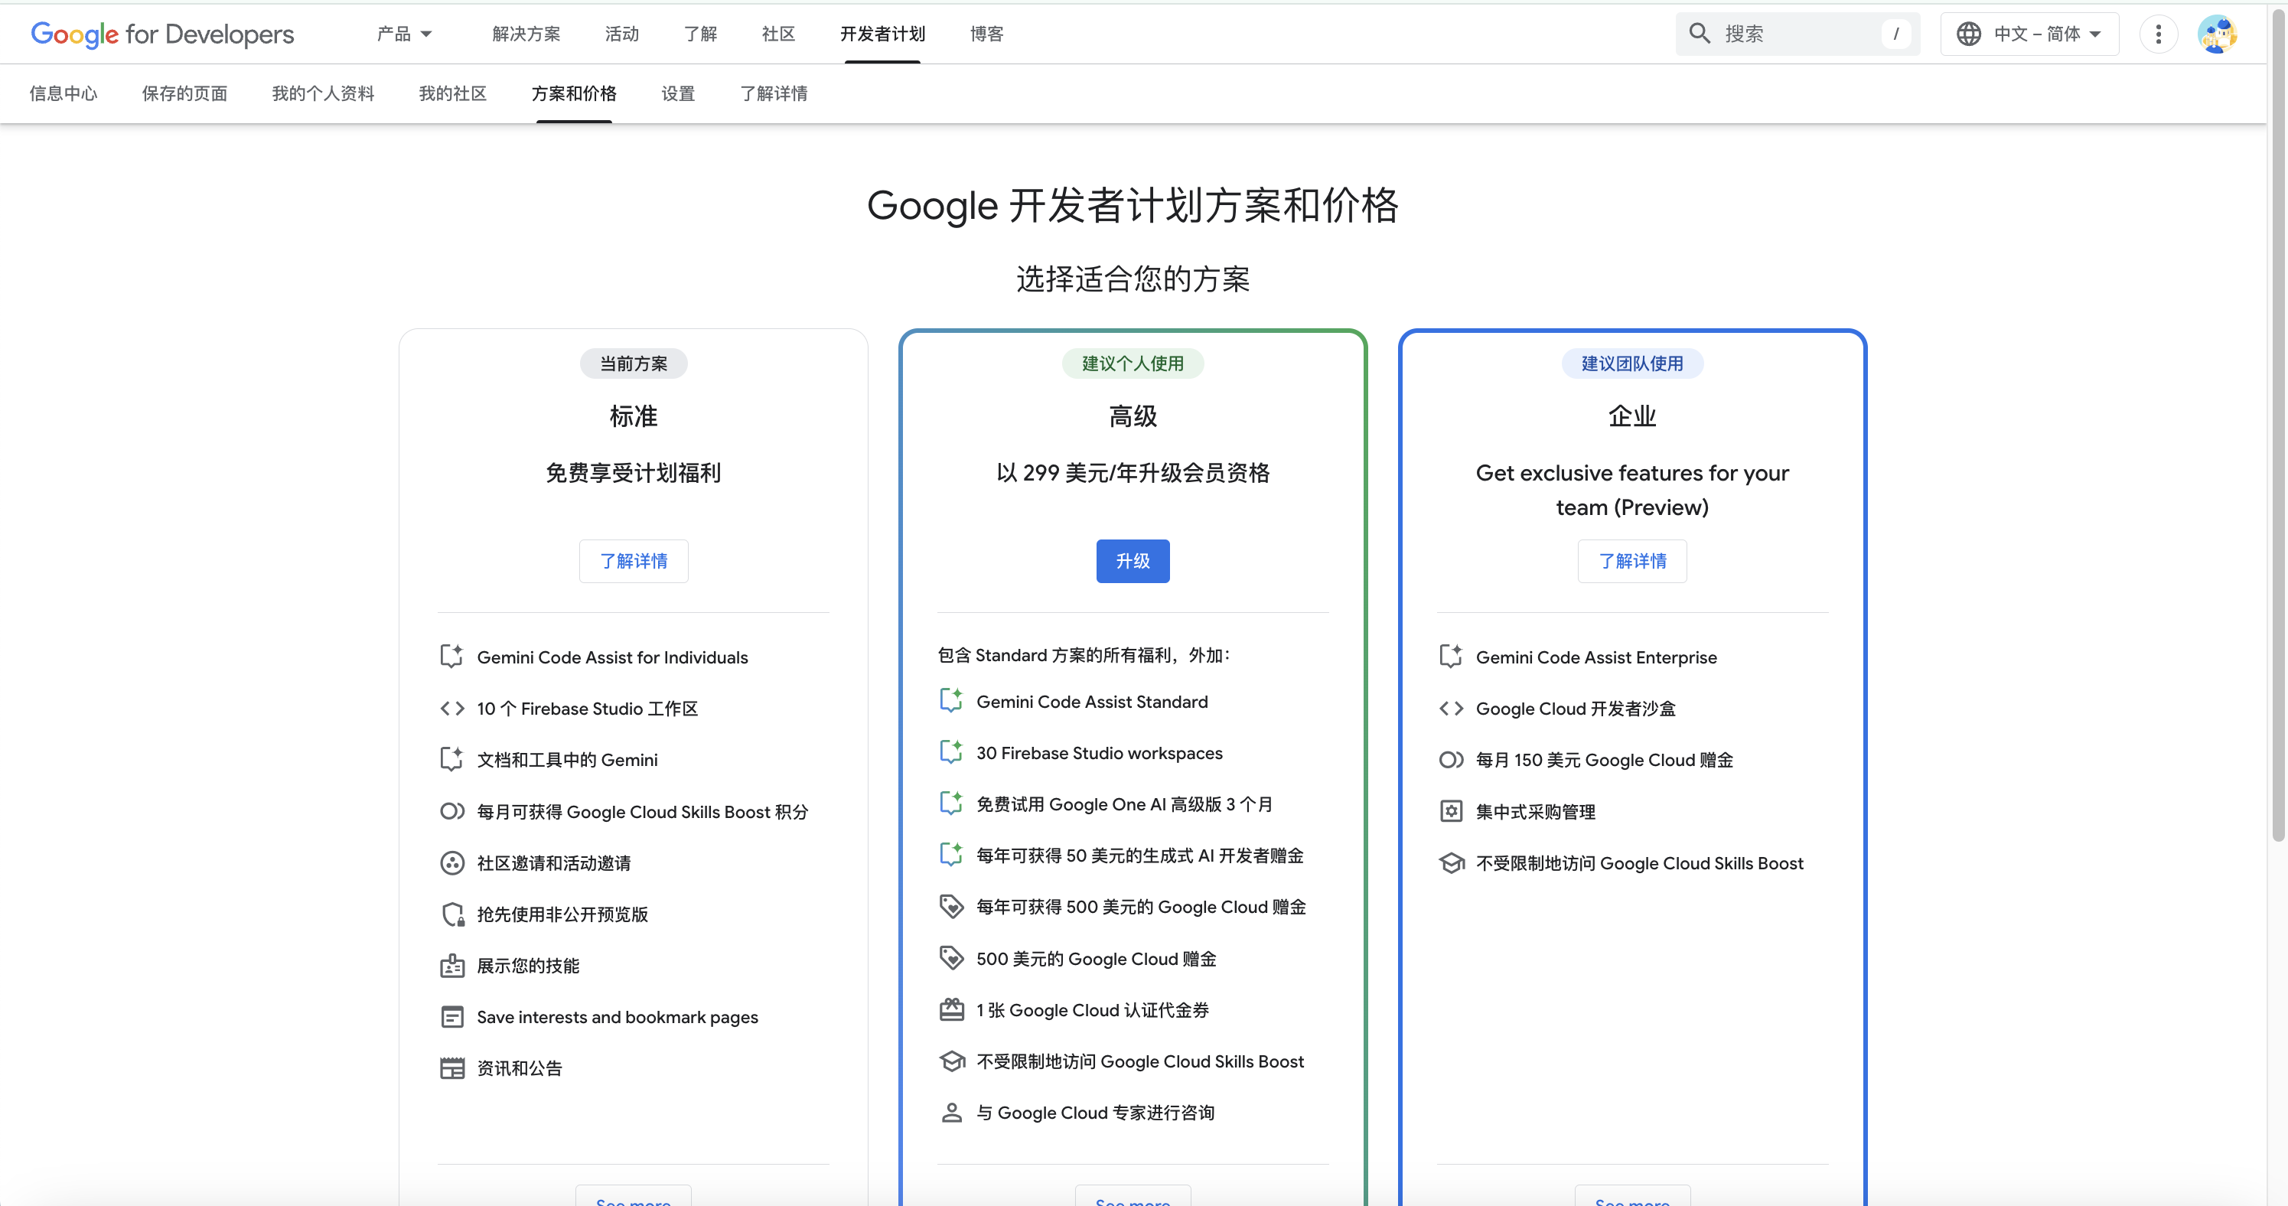Click 了解详情 in the 企业 plan card
The image size is (2288, 1206).
tap(1631, 561)
